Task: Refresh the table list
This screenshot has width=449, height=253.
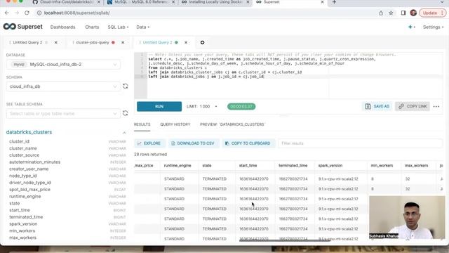Action: pos(126,113)
